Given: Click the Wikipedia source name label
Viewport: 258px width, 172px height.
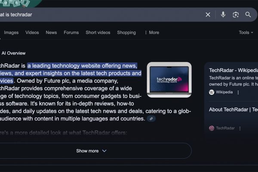Looking at the screenshot, I should pyautogui.click(x=224, y=92).
